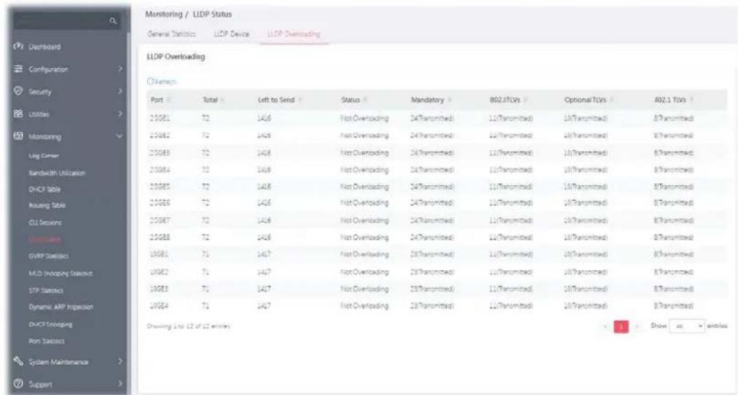Switch to the General Statistics tab

click(x=171, y=34)
